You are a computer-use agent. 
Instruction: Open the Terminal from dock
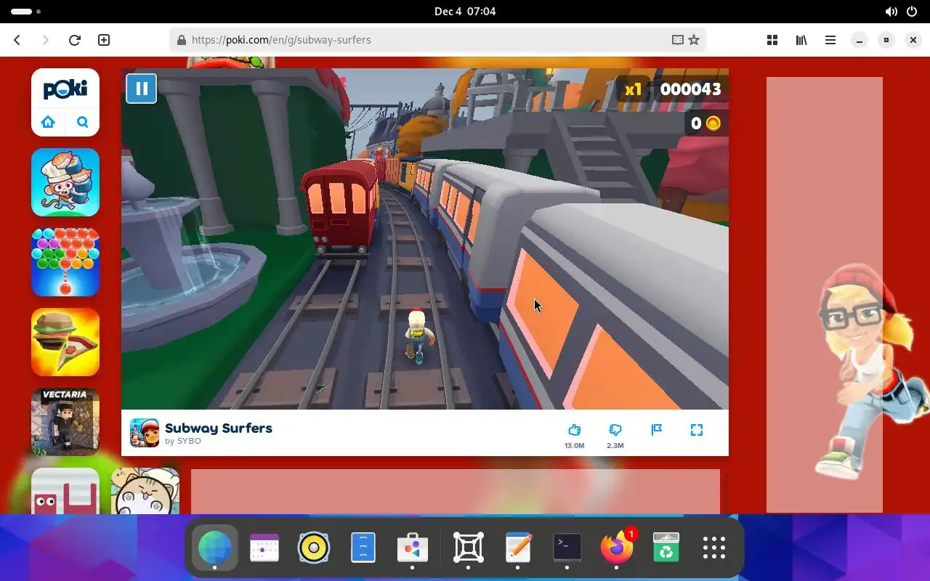click(567, 548)
